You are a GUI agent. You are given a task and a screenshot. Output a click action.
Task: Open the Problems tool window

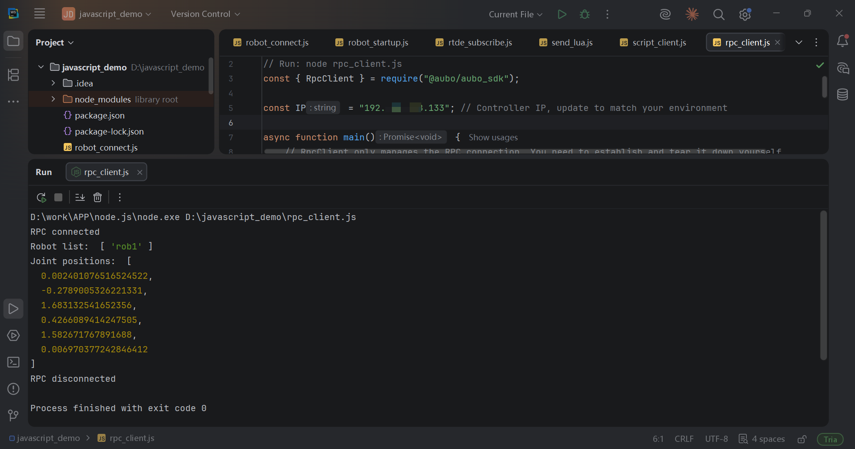click(13, 389)
